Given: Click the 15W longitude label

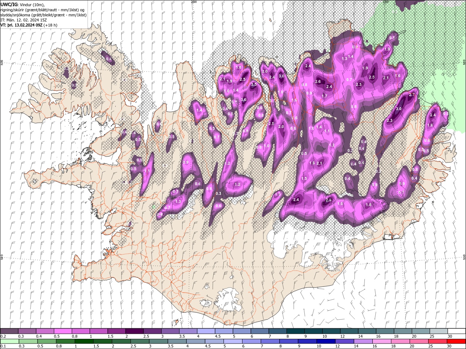Looking at the screenshot, I should coord(386,2).
